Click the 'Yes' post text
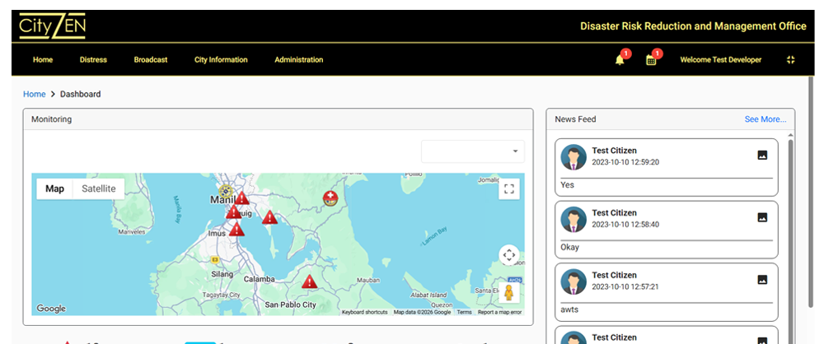This screenshot has height=344, width=824. tap(568, 185)
